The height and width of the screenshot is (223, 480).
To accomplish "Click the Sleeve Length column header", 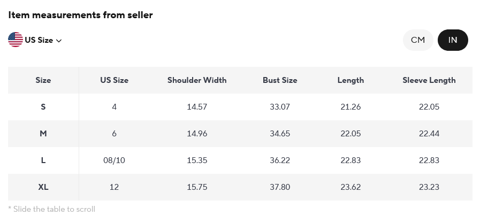I will pyautogui.click(x=429, y=80).
